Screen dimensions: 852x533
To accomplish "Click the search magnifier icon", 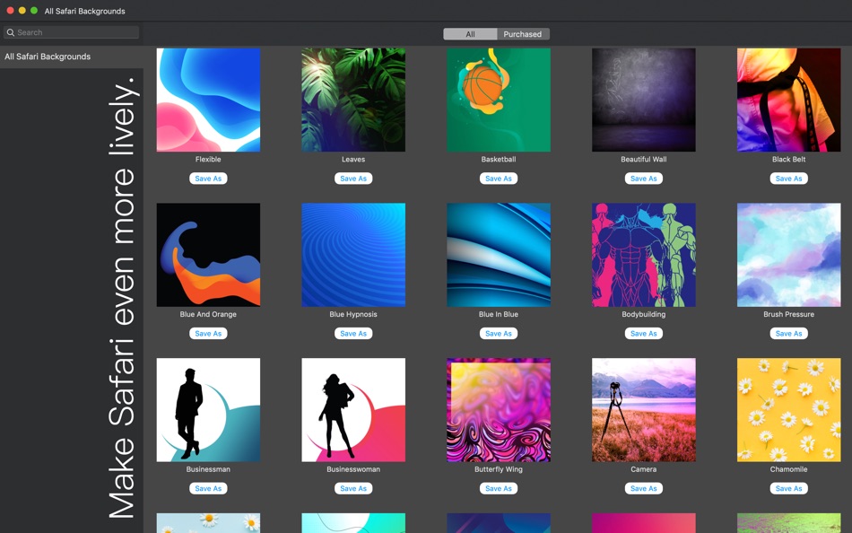I will tap(11, 32).
